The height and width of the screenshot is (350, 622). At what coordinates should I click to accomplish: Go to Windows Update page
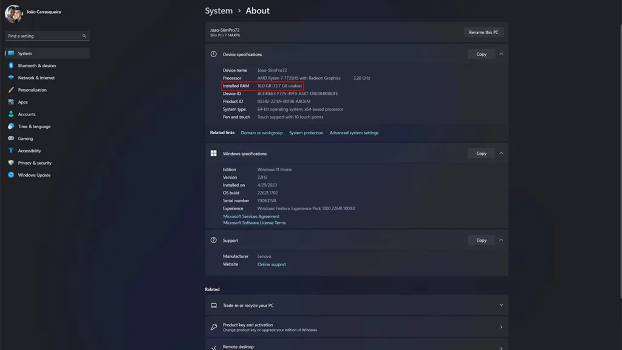coord(47,175)
